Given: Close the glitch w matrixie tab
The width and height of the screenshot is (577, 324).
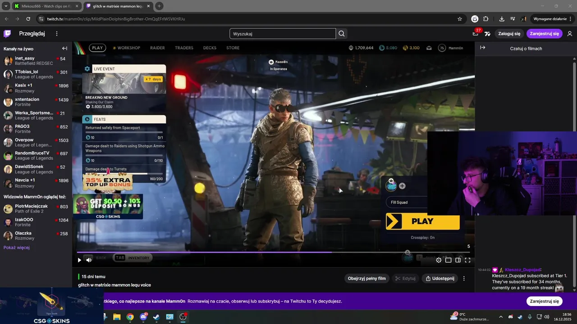Looking at the screenshot, I should tap(148, 6).
